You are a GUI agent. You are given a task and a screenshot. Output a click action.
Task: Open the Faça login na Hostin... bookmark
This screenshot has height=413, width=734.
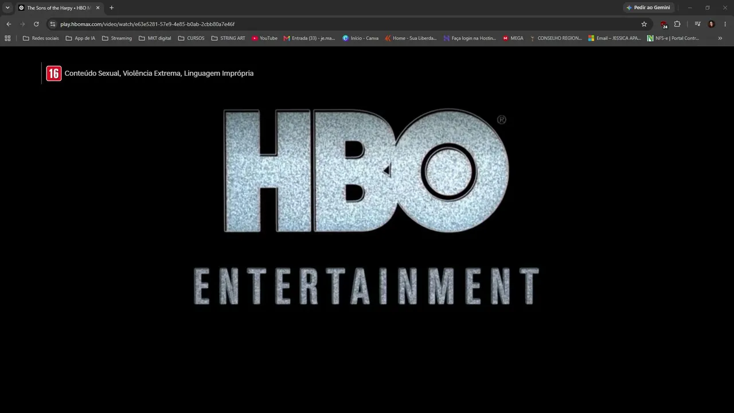470,38
